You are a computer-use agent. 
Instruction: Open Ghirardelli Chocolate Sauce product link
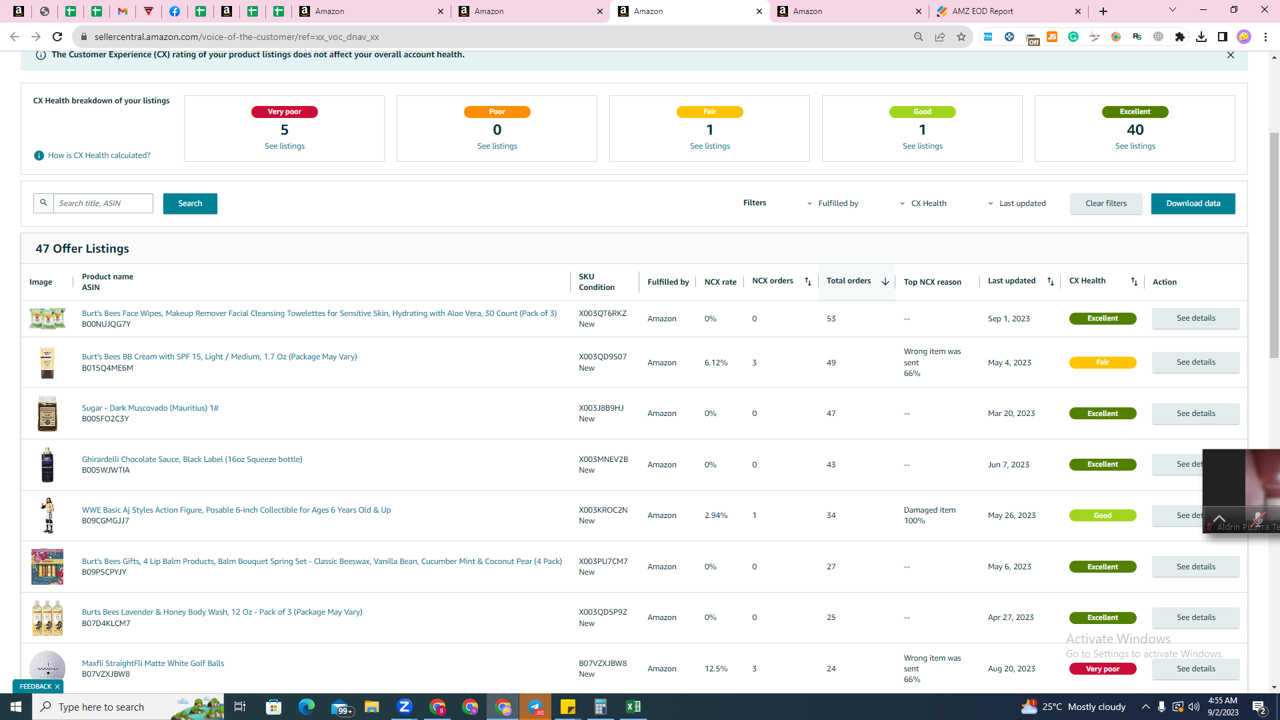pyautogui.click(x=192, y=459)
